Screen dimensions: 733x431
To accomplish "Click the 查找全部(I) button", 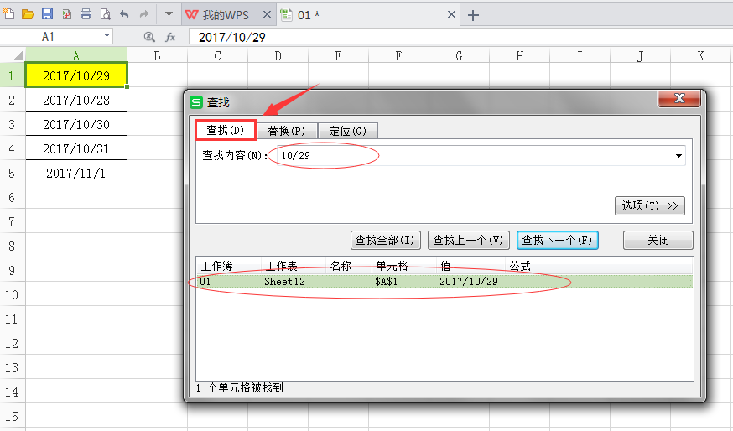I will pyautogui.click(x=385, y=240).
